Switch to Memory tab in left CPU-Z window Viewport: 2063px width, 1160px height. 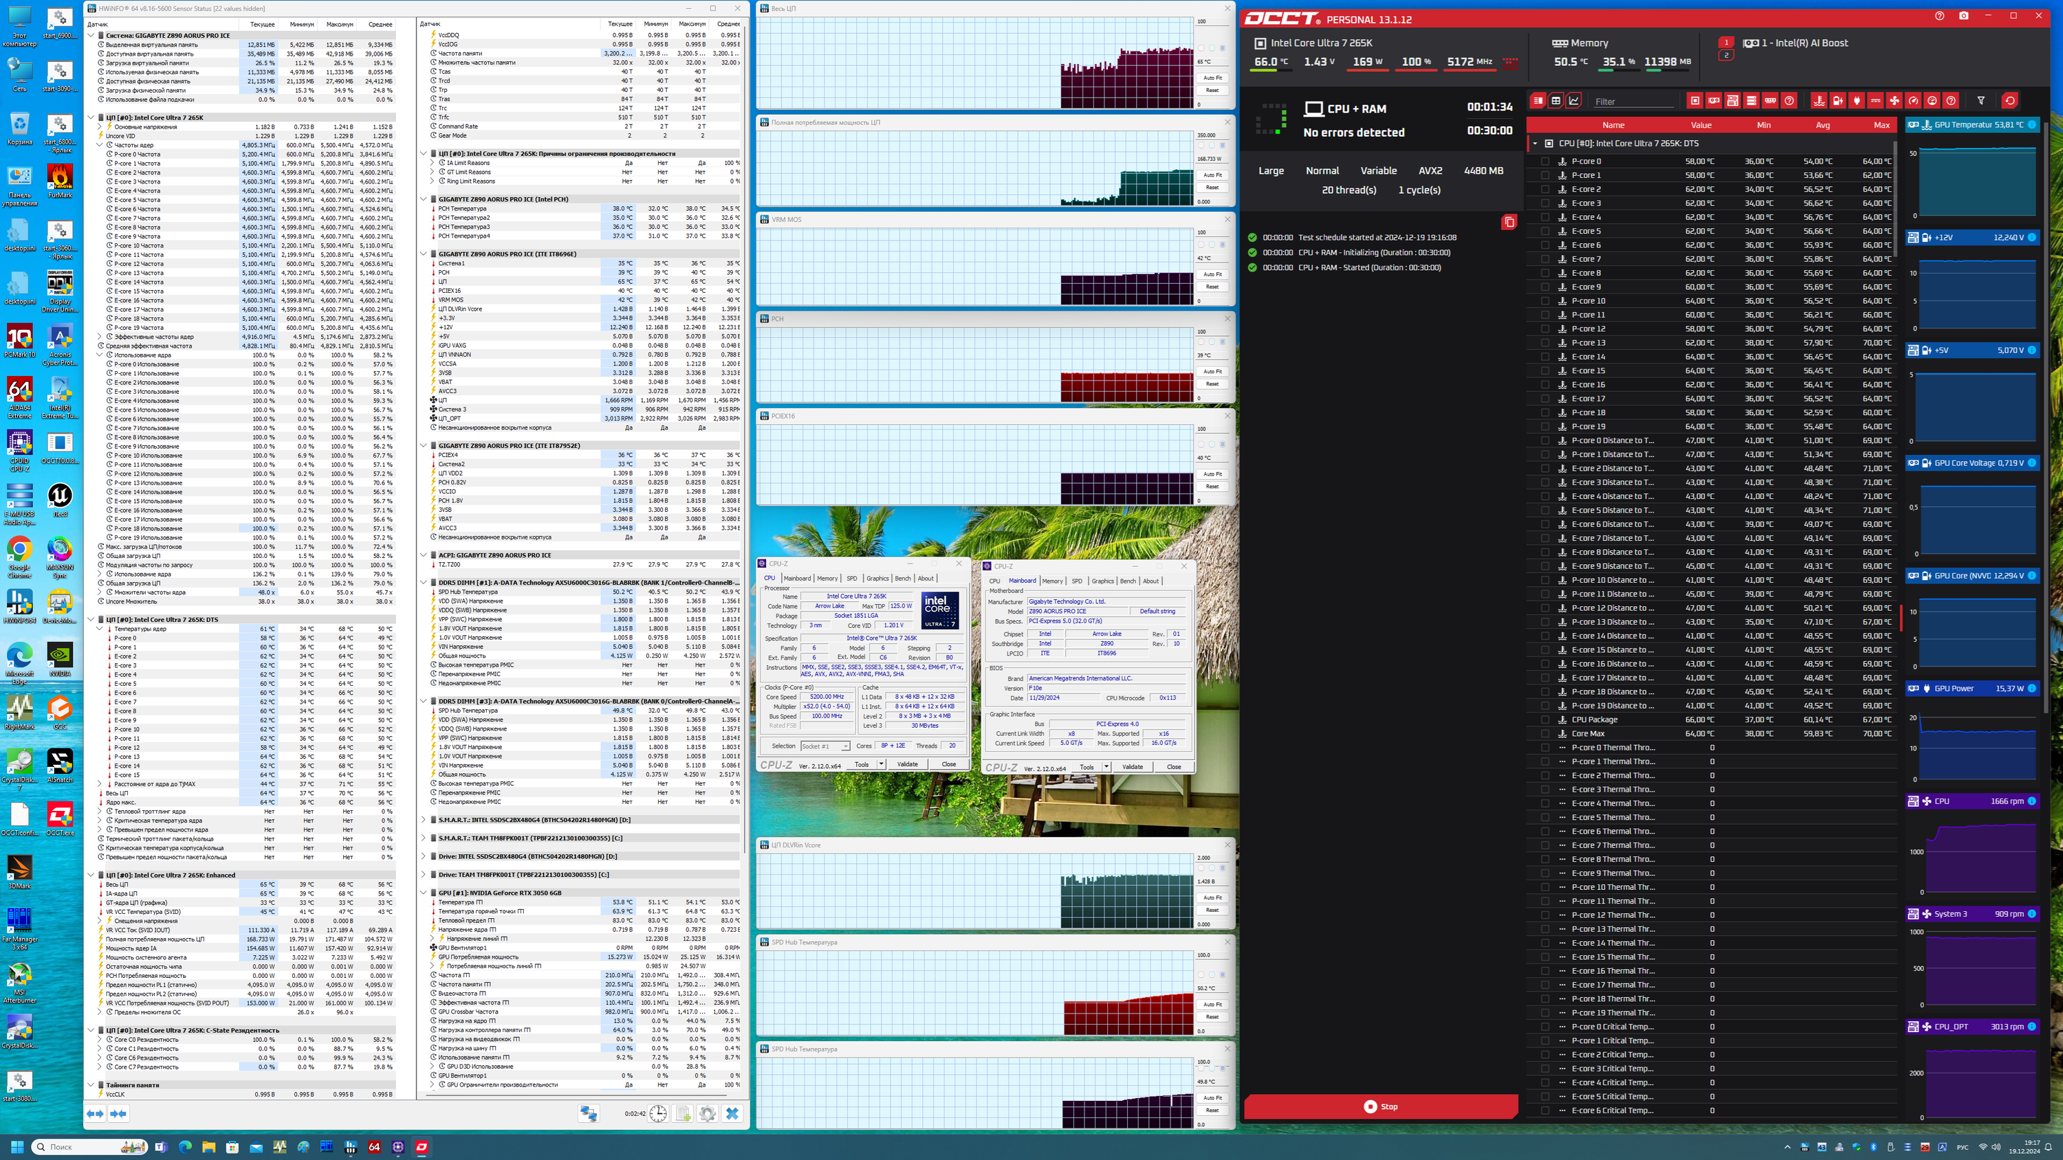click(x=827, y=578)
